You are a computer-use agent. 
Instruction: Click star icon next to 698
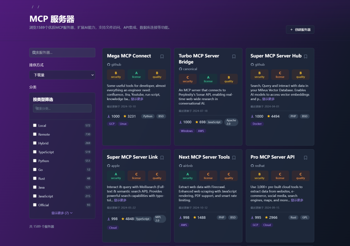click(197, 122)
